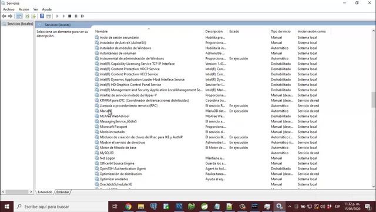
Task: Click the gear icon of Microsoft Passport
Action: pyautogui.click(x=97, y=127)
